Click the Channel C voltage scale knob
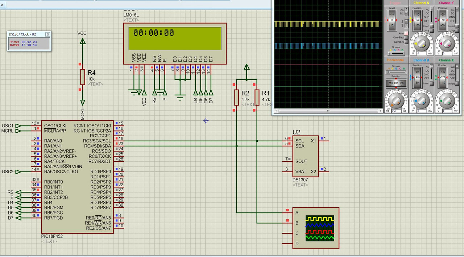464x257 pixels. 447,43
